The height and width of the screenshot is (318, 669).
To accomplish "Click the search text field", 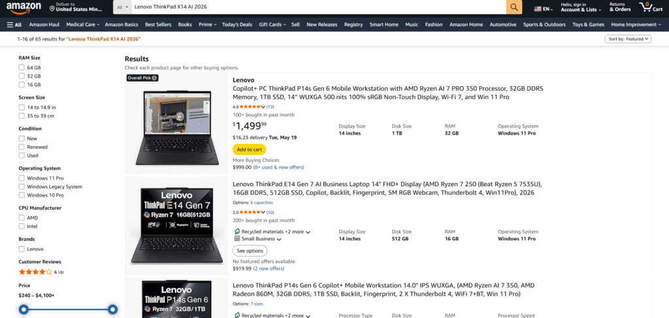I will 318,7.
